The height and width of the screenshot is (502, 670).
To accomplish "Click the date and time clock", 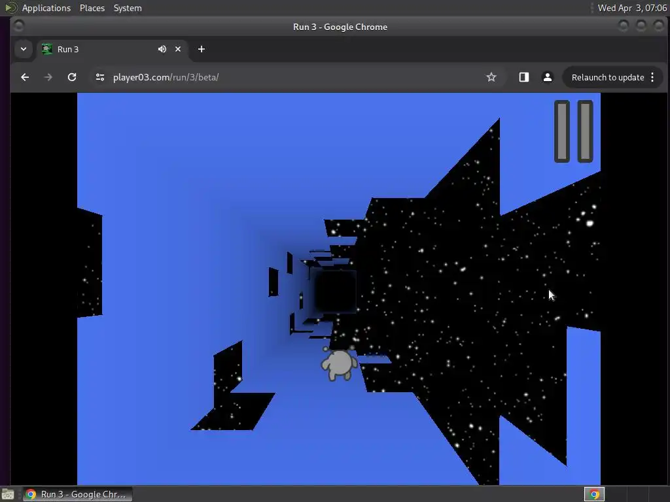I will click(x=632, y=8).
